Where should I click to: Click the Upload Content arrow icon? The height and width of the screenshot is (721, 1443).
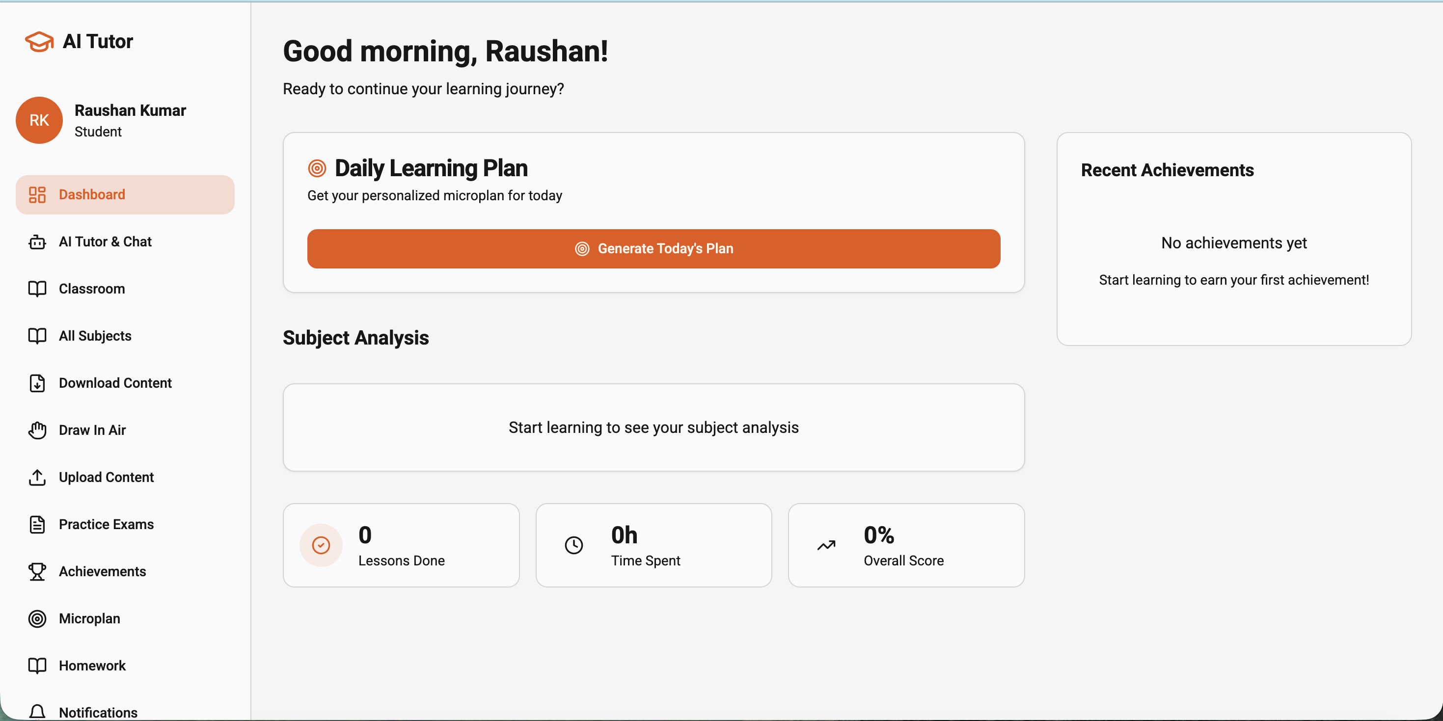click(37, 477)
